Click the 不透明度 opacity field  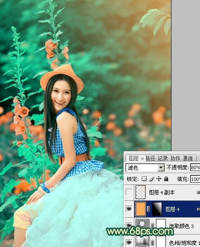point(195,168)
